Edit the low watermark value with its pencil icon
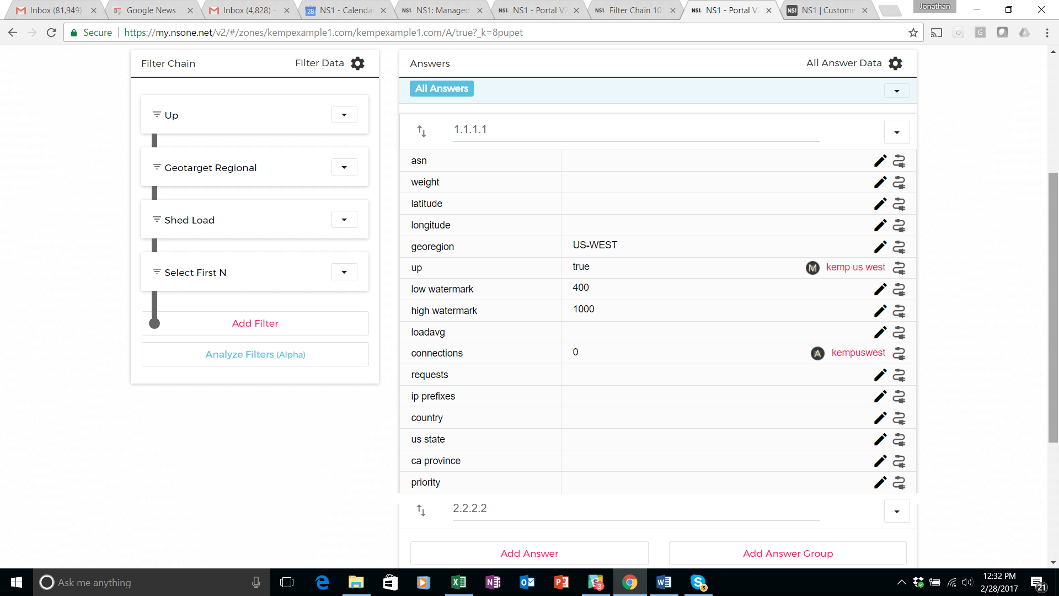The image size is (1059, 596). [880, 289]
